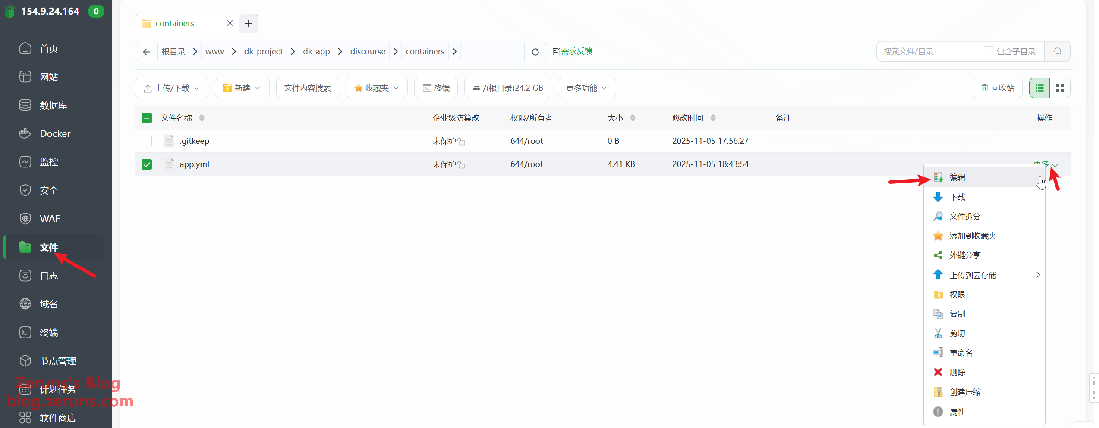Close the containers tab
1099x428 pixels.
coord(230,24)
